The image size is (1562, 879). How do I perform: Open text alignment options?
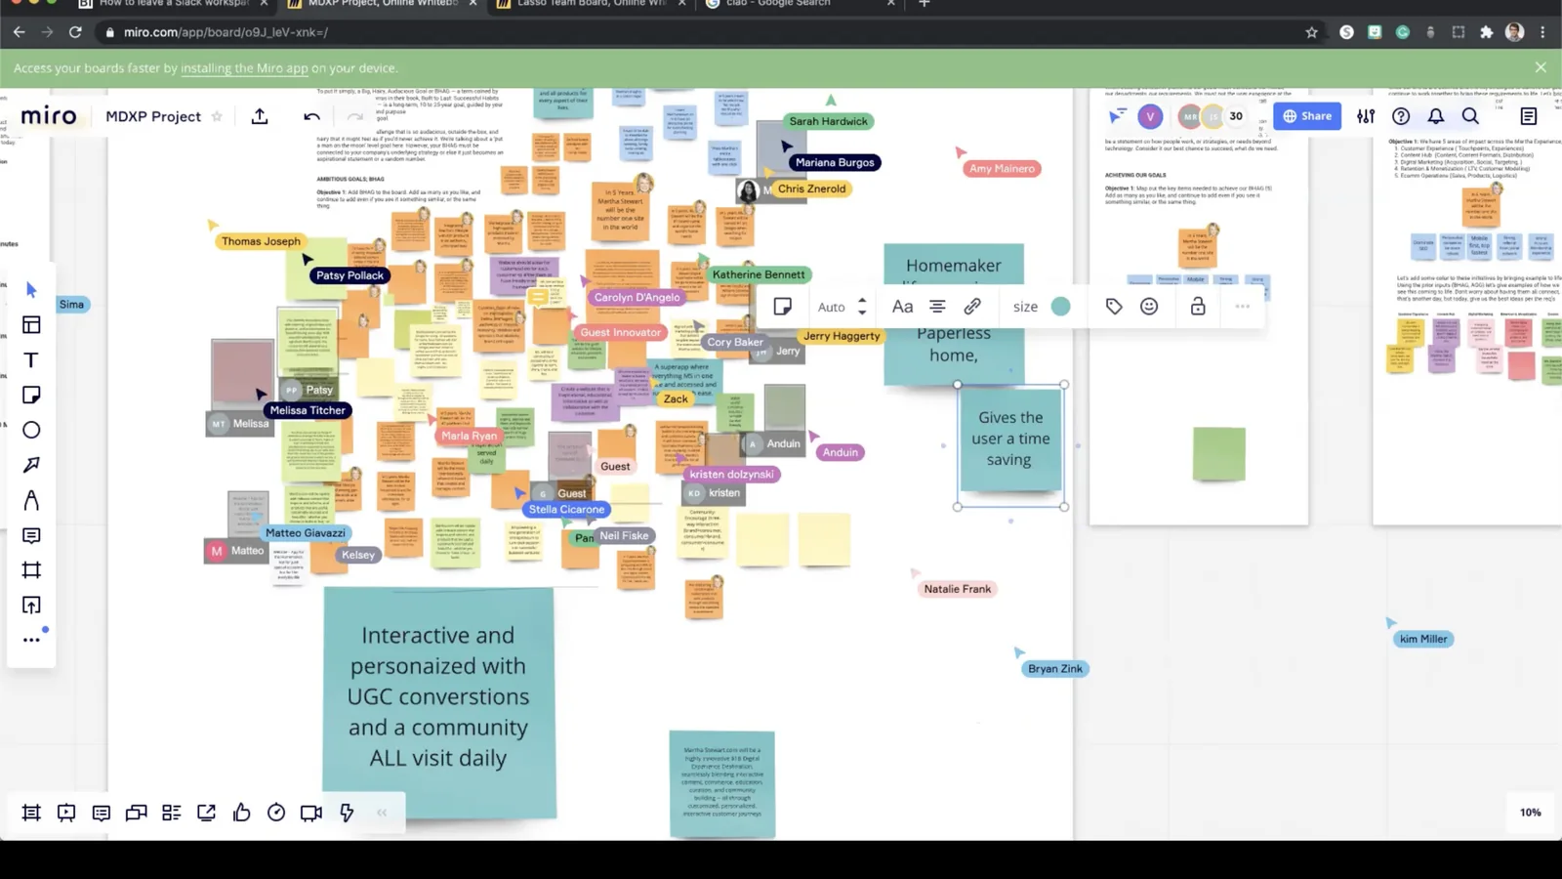pyautogui.click(x=937, y=307)
